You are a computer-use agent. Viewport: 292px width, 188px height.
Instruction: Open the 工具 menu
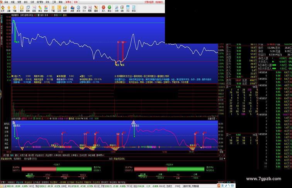coord(54,2)
